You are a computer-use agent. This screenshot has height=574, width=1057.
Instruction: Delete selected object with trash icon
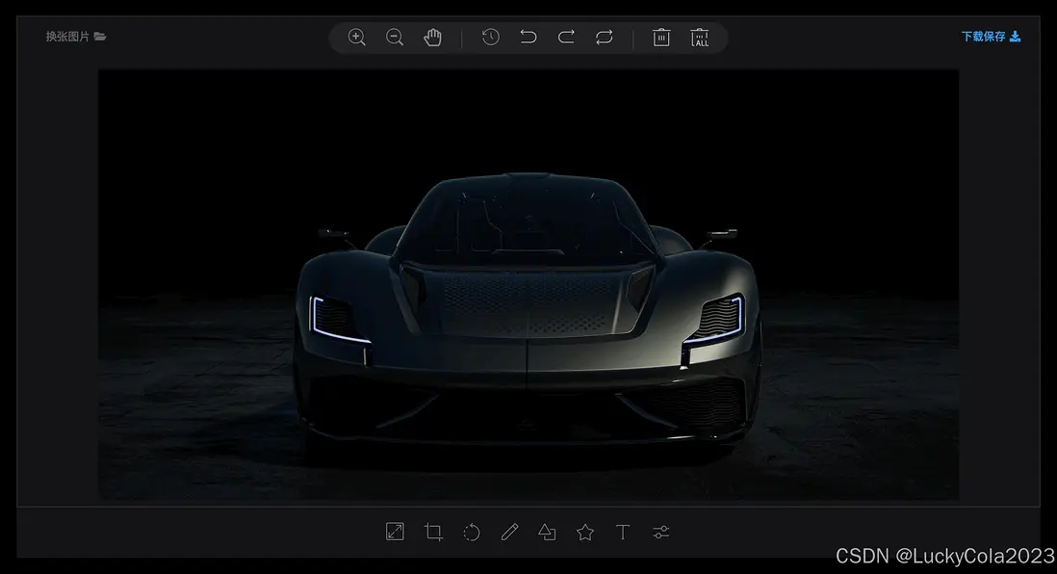(661, 38)
